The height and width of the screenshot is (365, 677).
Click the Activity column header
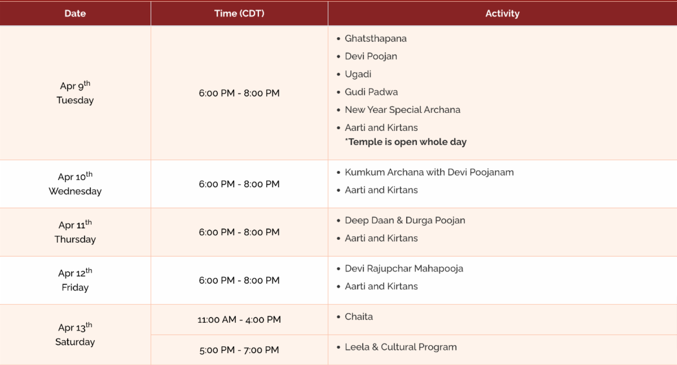[502, 14]
